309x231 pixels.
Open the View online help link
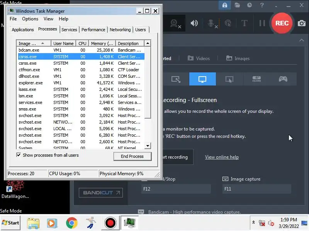pyautogui.click(x=222, y=157)
